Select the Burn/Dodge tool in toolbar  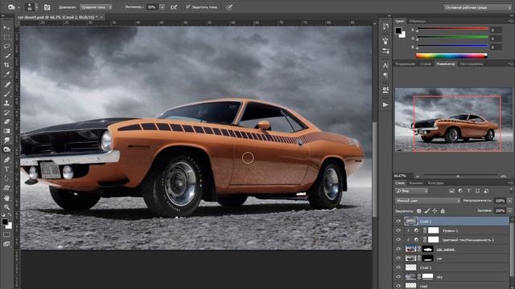(6, 150)
